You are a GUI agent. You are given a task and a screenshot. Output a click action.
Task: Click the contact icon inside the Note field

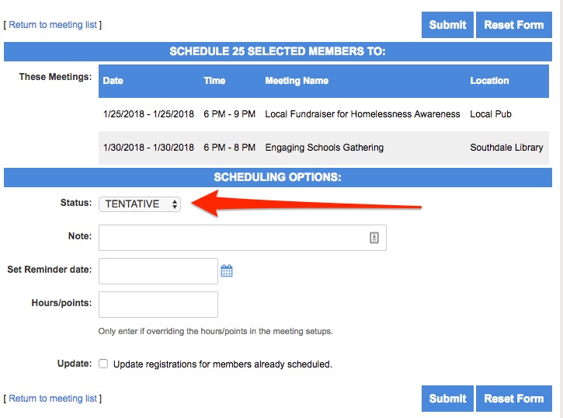374,238
